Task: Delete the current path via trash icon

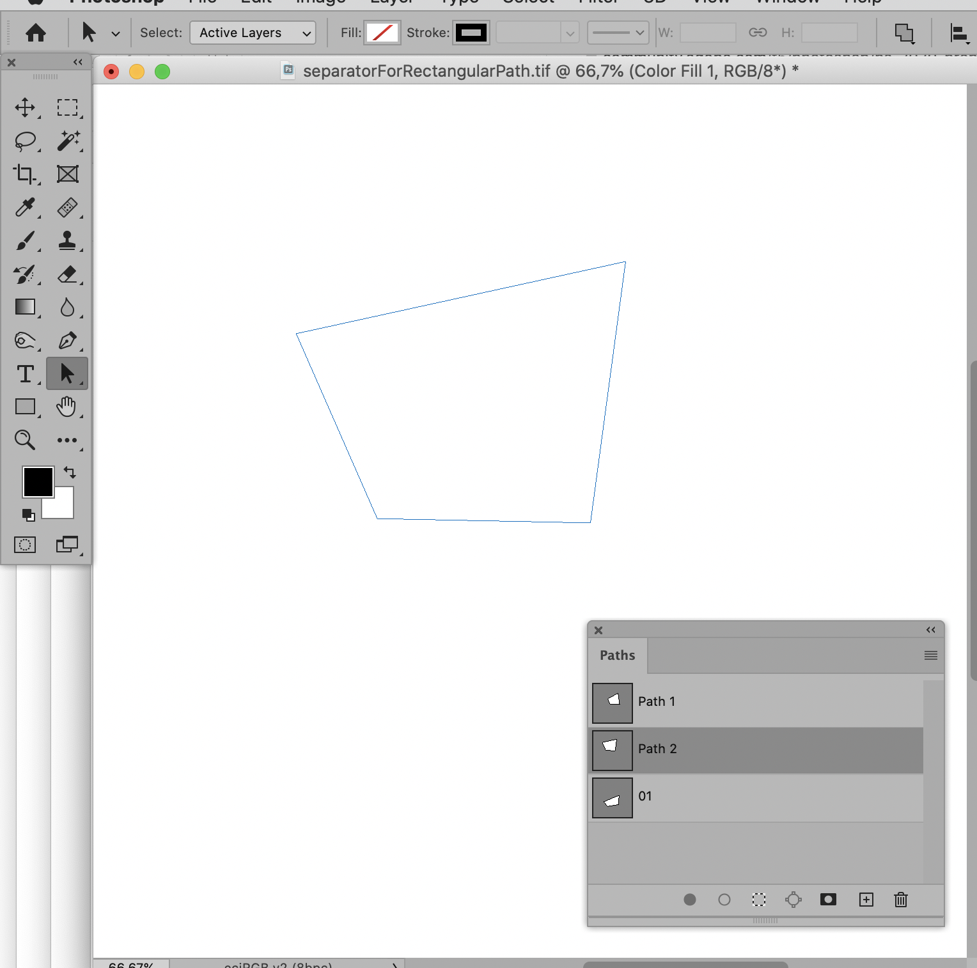Action: (900, 900)
